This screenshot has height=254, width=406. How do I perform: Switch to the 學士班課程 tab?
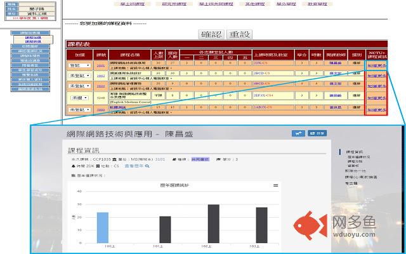[132, 4]
